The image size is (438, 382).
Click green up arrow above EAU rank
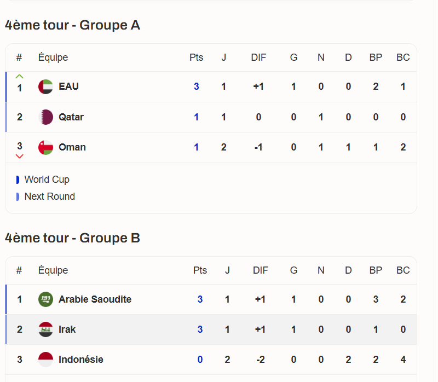(x=20, y=76)
